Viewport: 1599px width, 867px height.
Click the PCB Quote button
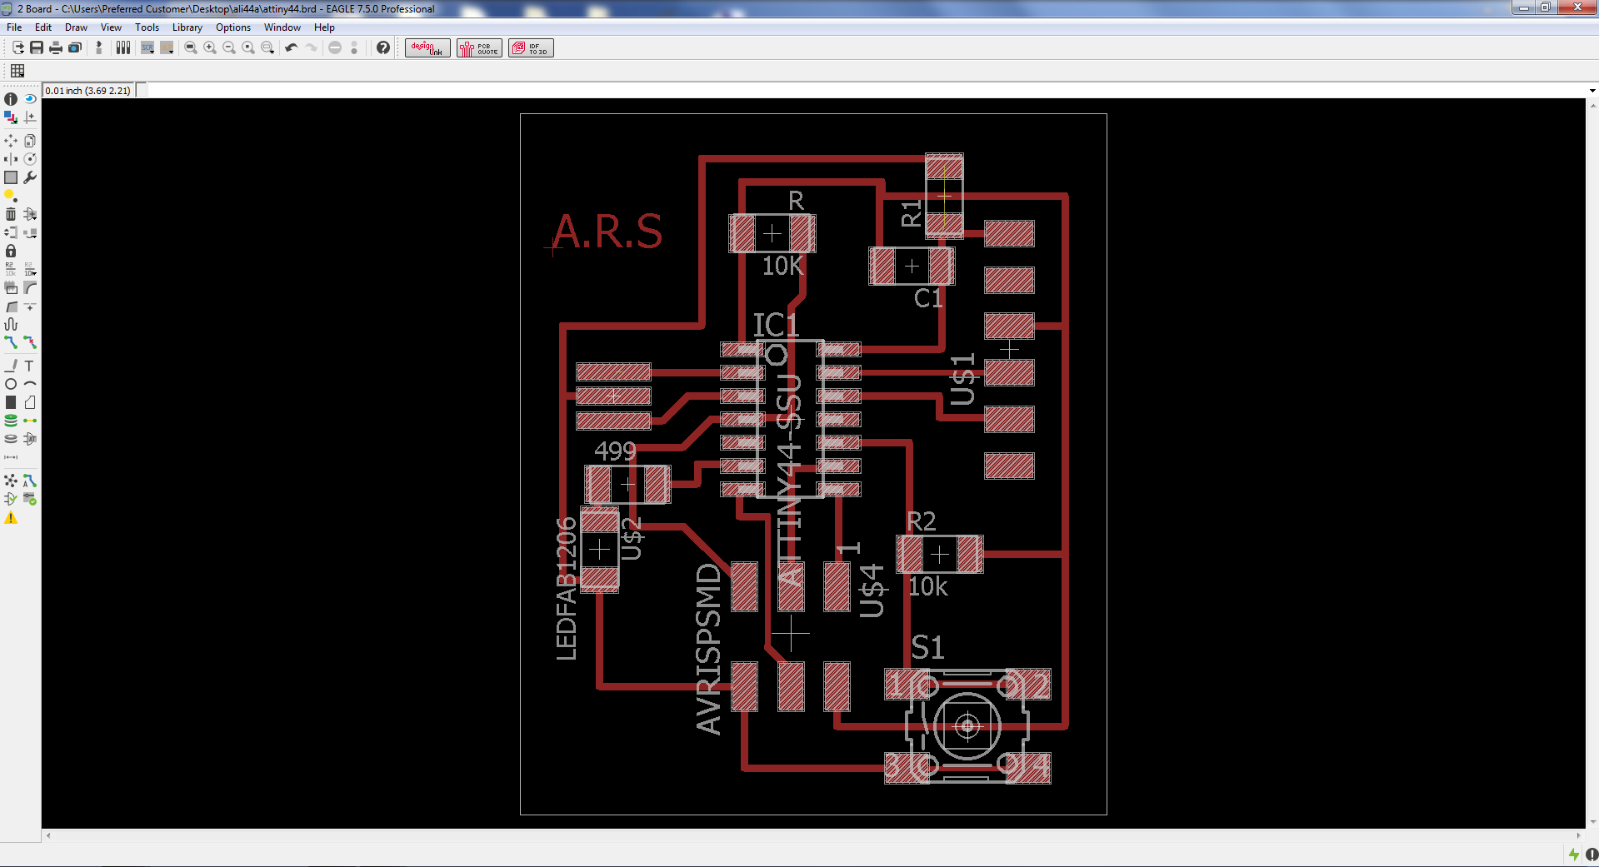479,48
